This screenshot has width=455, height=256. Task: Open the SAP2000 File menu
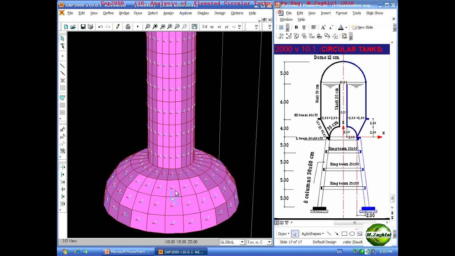point(70,13)
